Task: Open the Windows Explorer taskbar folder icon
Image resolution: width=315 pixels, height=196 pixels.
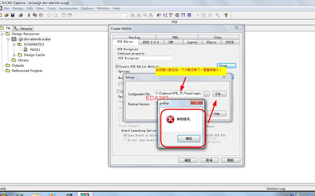Action: pyautogui.click(x=36, y=195)
